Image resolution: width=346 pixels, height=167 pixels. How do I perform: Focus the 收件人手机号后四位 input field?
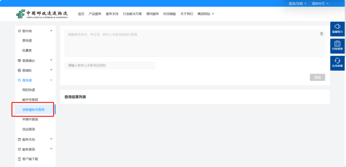[110, 66]
